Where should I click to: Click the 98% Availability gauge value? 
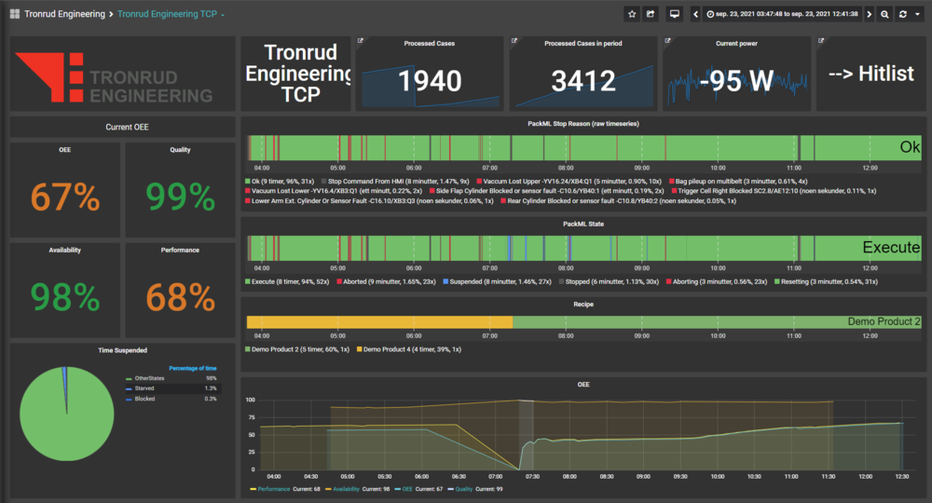[x=65, y=297]
